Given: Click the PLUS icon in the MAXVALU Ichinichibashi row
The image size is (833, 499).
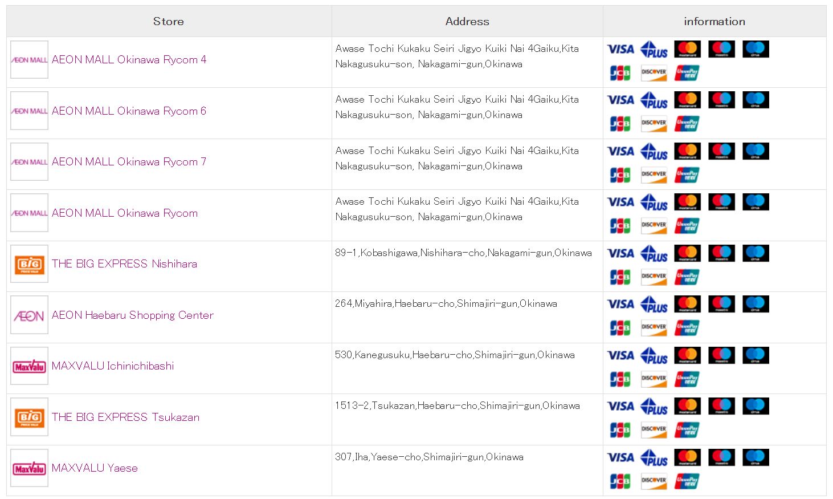Looking at the screenshot, I should [x=654, y=355].
